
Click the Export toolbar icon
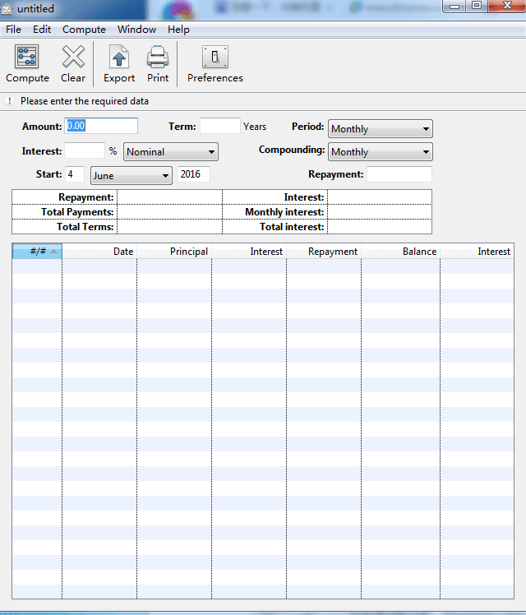pyautogui.click(x=119, y=58)
